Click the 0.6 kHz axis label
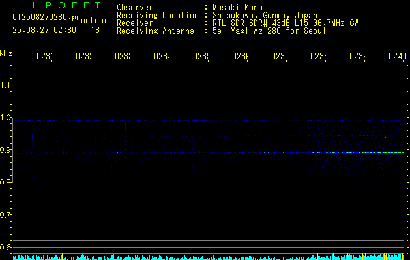Image resolution: width=410 pixels, height=260 pixels. pos(5,247)
